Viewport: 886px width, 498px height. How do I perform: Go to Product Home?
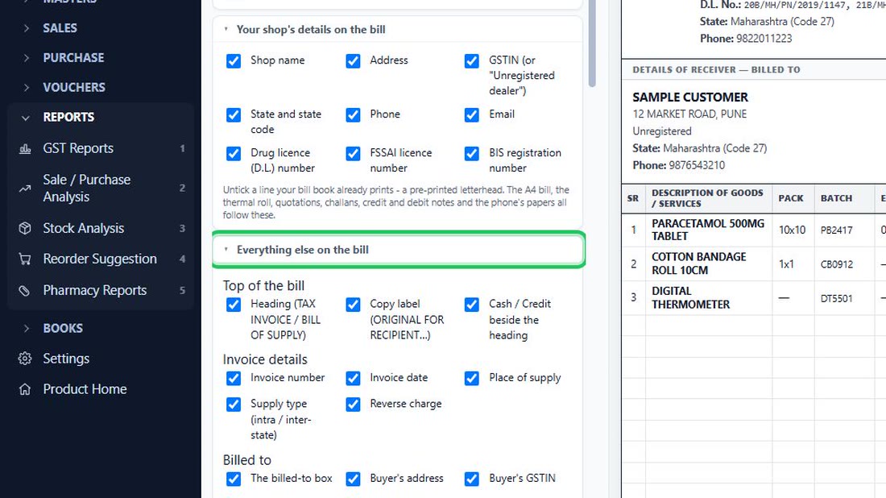pyautogui.click(x=85, y=389)
